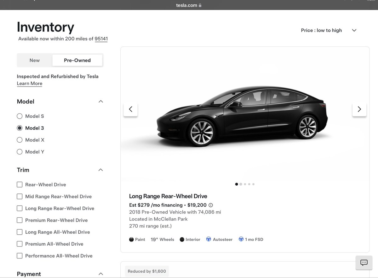The image size is (378, 278).
Task: Jump to second photo carousel dot
Action: (x=241, y=184)
